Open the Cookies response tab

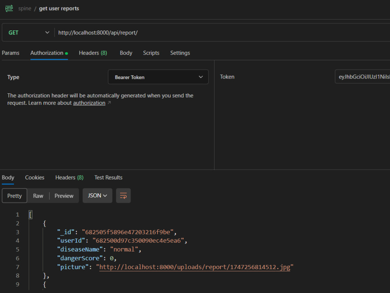tap(35, 177)
